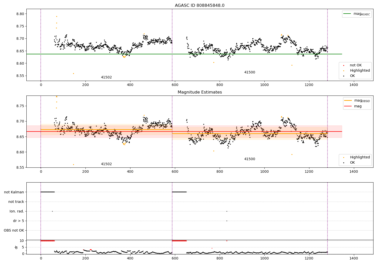377x264 pixels.
Task: Click 'not OK' legend entry in top plot
Action: 356,65
